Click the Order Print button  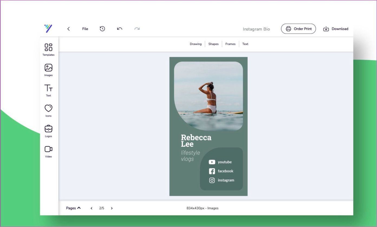point(298,29)
